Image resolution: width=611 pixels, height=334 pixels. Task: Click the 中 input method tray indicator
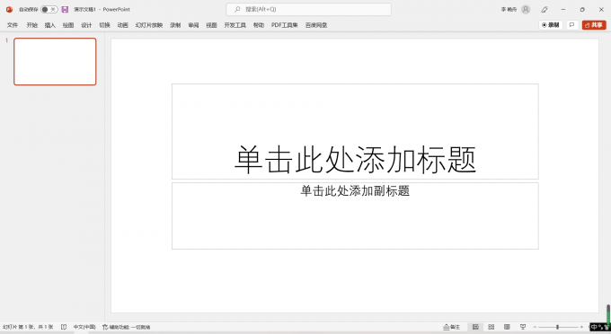point(594,327)
